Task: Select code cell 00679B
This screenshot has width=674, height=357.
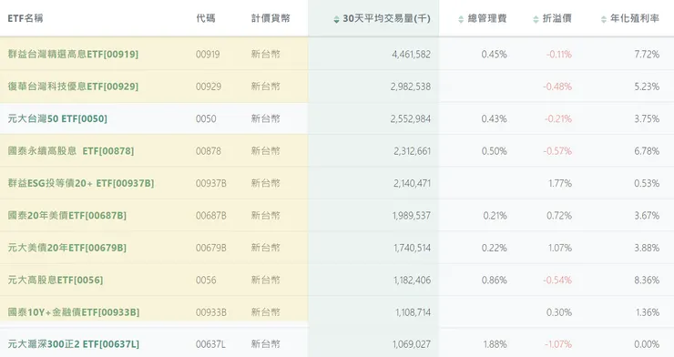Action: point(211,248)
